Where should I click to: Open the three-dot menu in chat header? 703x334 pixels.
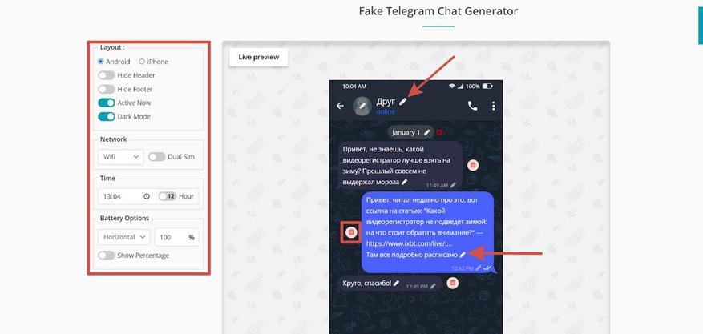click(493, 106)
